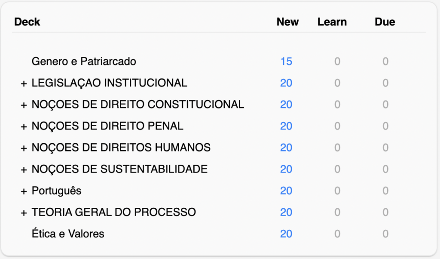The width and height of the screenshot is (440, 259).
Task: Open the Ética e Valores deck
Action: coord(68,234)
